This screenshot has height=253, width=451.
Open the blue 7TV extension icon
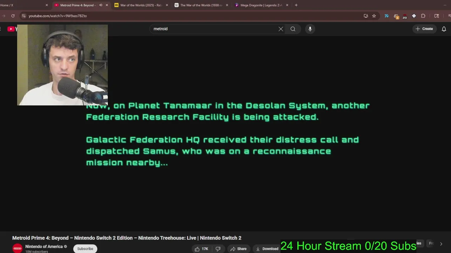387,16
